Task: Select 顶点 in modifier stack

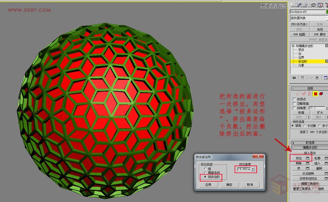Action: click(301, 50)
